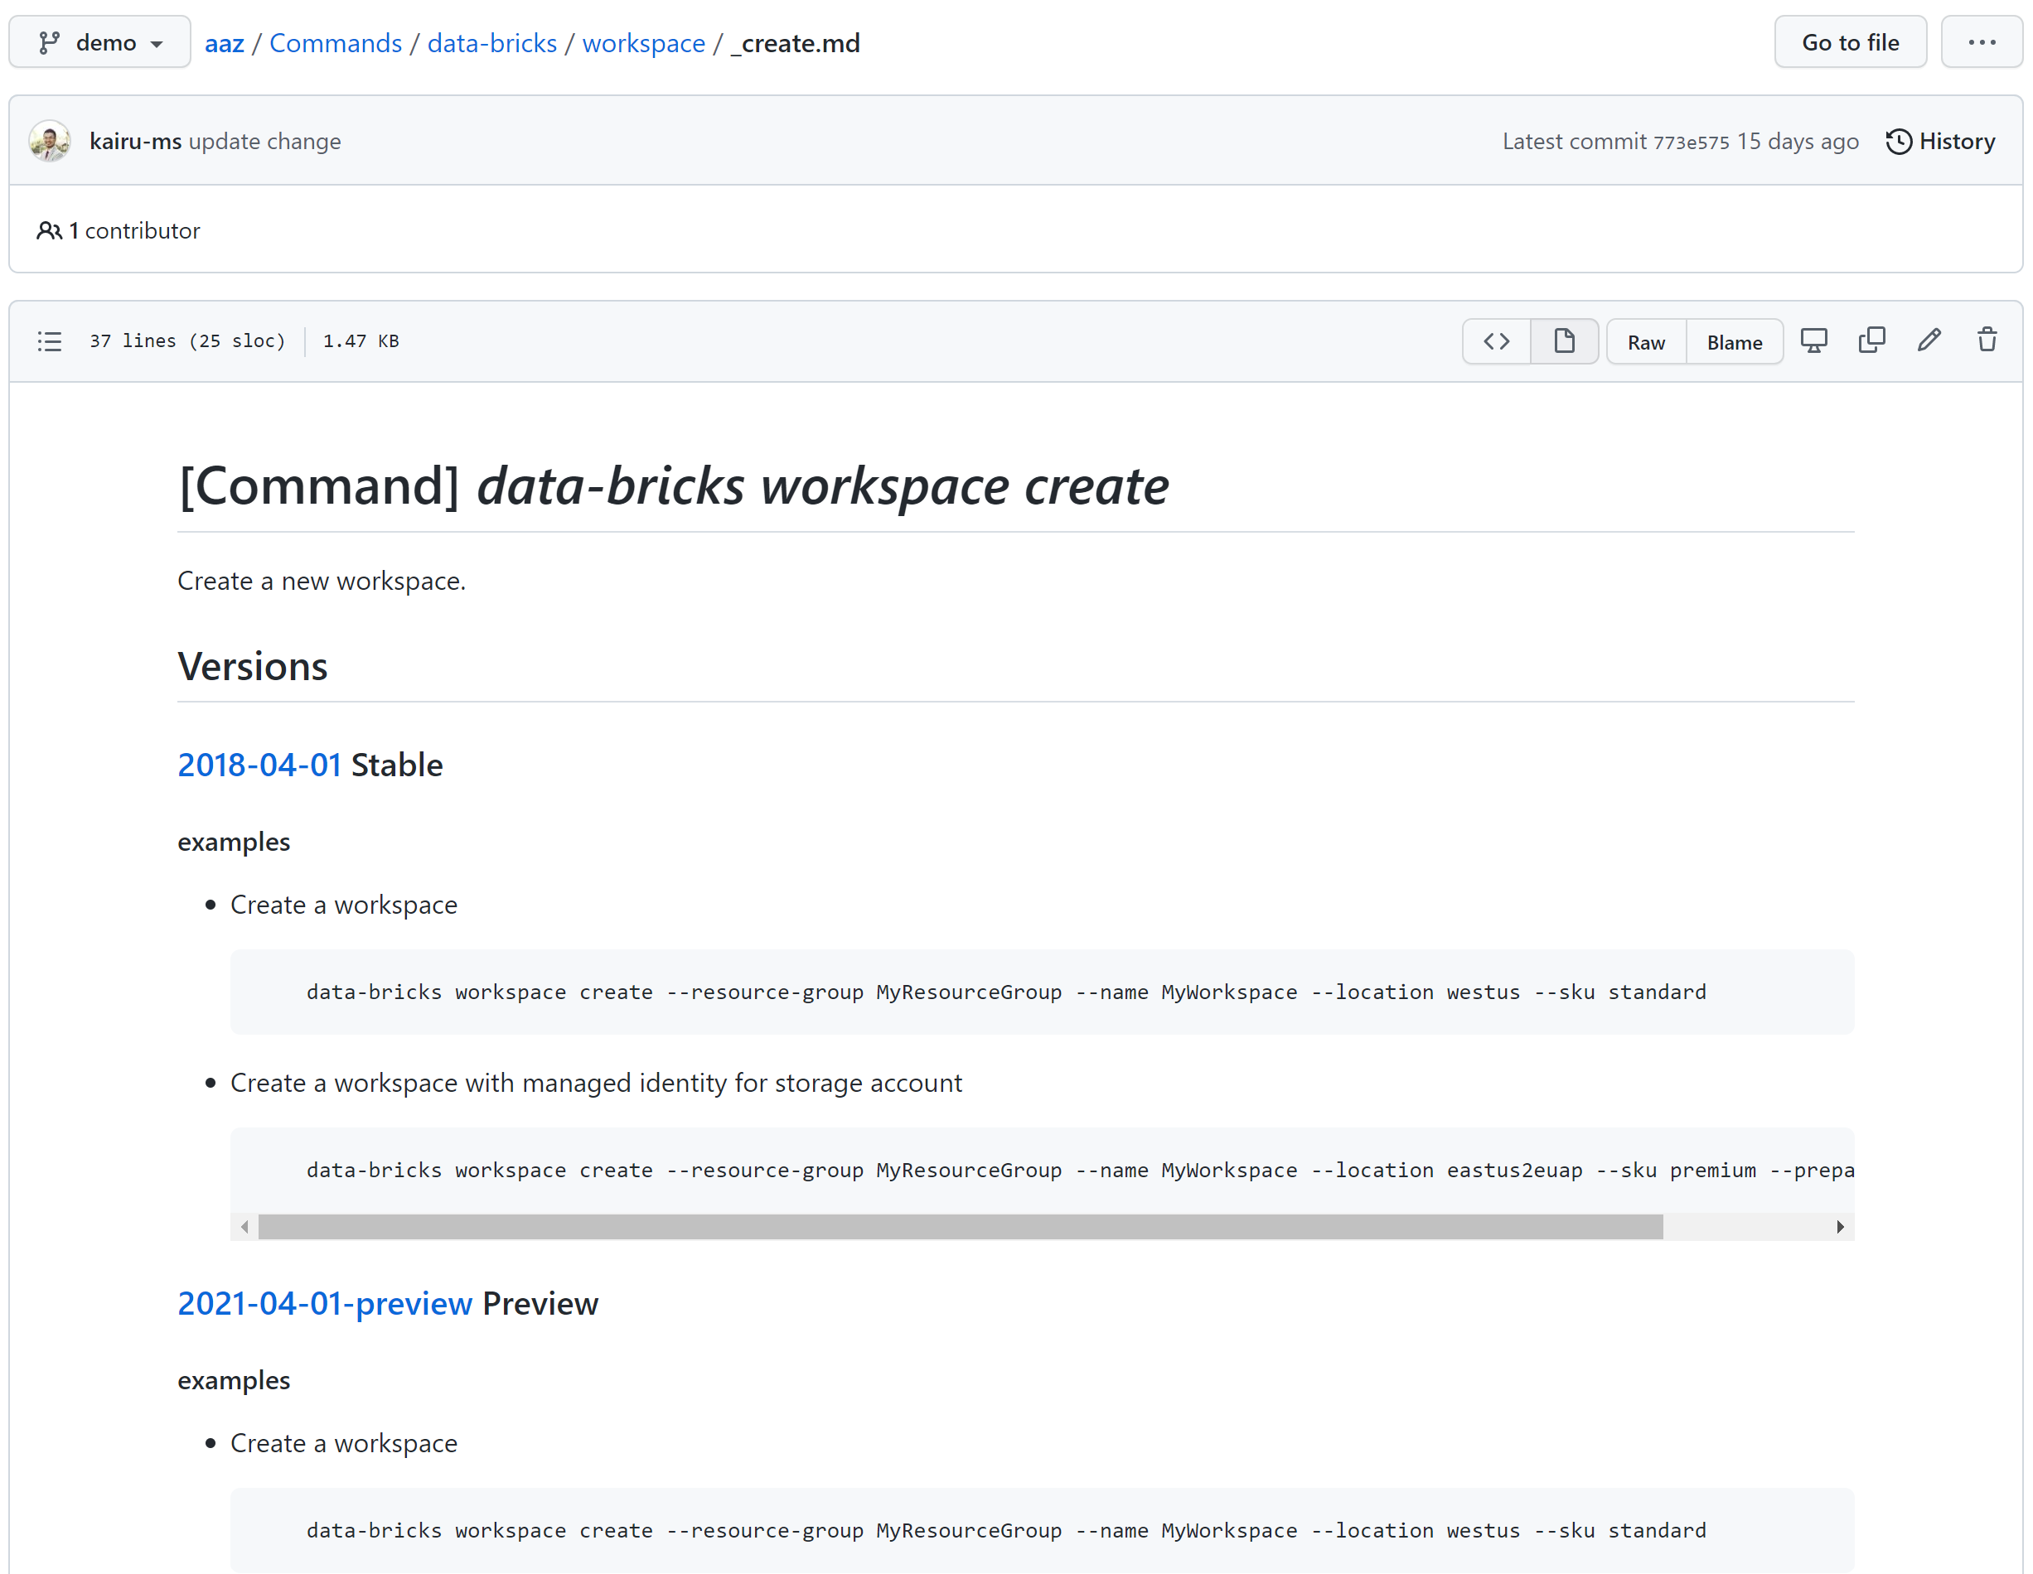This screenshot has width=2033, height=1574.
Task: Click the code view angle-brackets icon
Action: coord(1497,340)
